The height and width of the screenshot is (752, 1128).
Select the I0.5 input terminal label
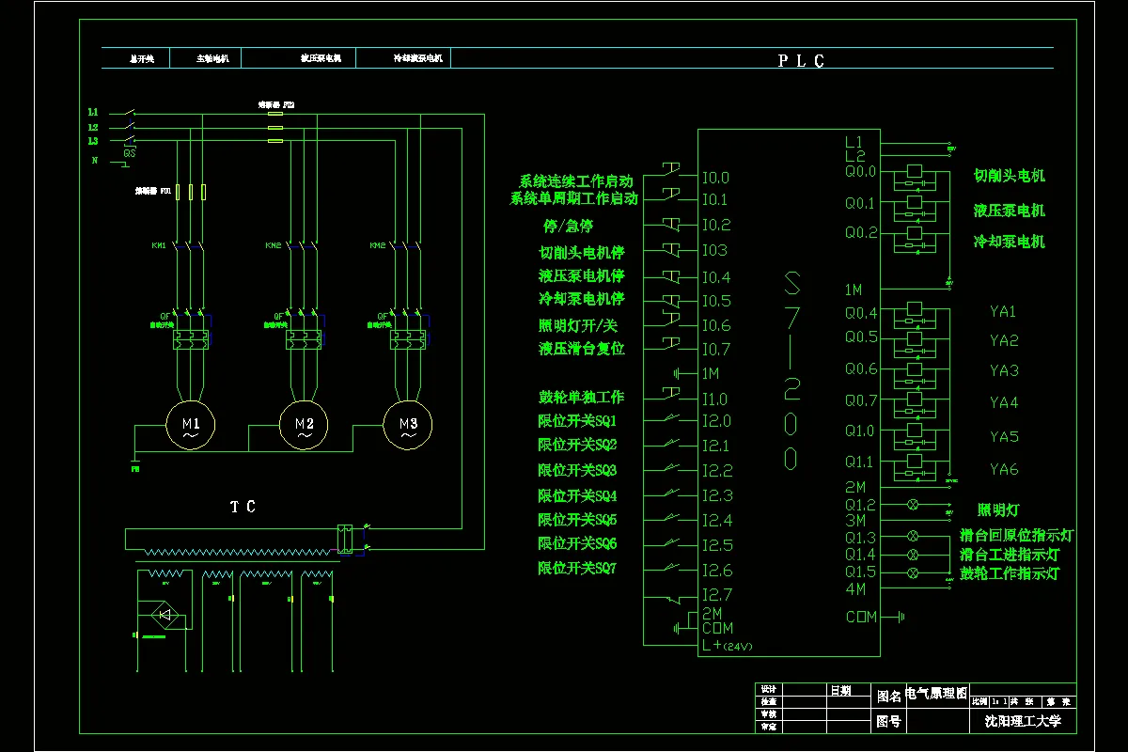pos(715,301)
